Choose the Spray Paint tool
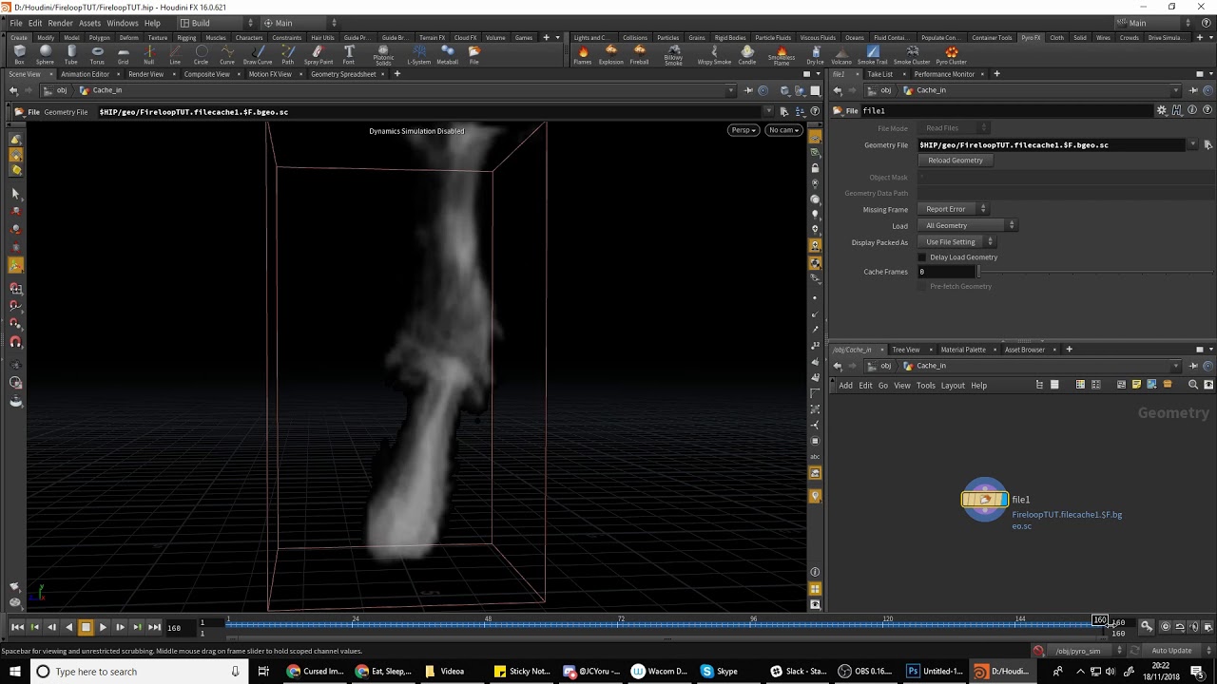This screenshot has width=1217, height=684. pyautogui.click(x=319, y=55)
